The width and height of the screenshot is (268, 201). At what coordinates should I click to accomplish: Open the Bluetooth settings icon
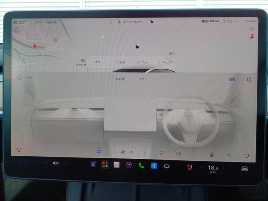click(x=154, y=166)
